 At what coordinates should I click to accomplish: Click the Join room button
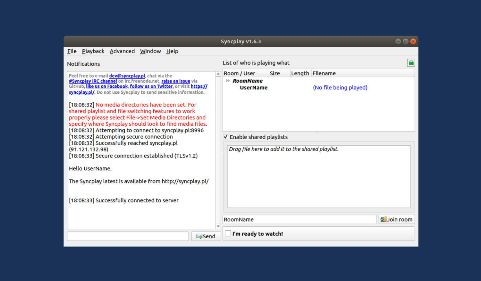point(397,219)
